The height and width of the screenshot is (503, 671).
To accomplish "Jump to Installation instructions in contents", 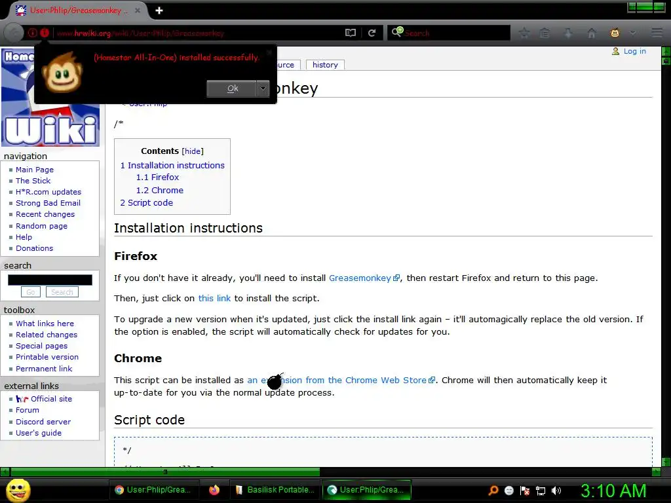I will point(172,165).
